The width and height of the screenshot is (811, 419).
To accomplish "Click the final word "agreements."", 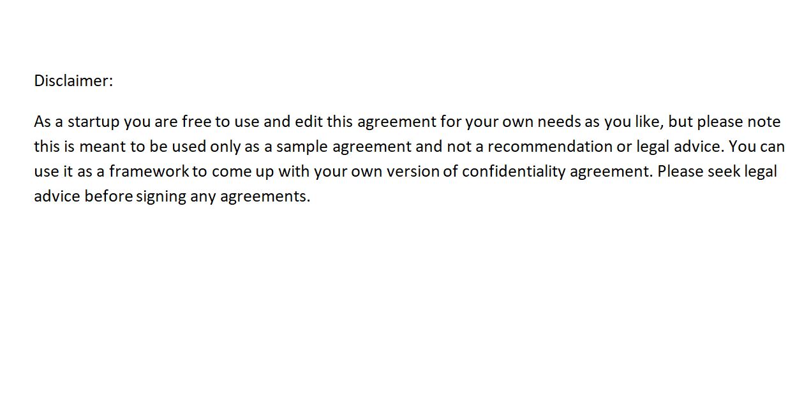I will [265, 196].
